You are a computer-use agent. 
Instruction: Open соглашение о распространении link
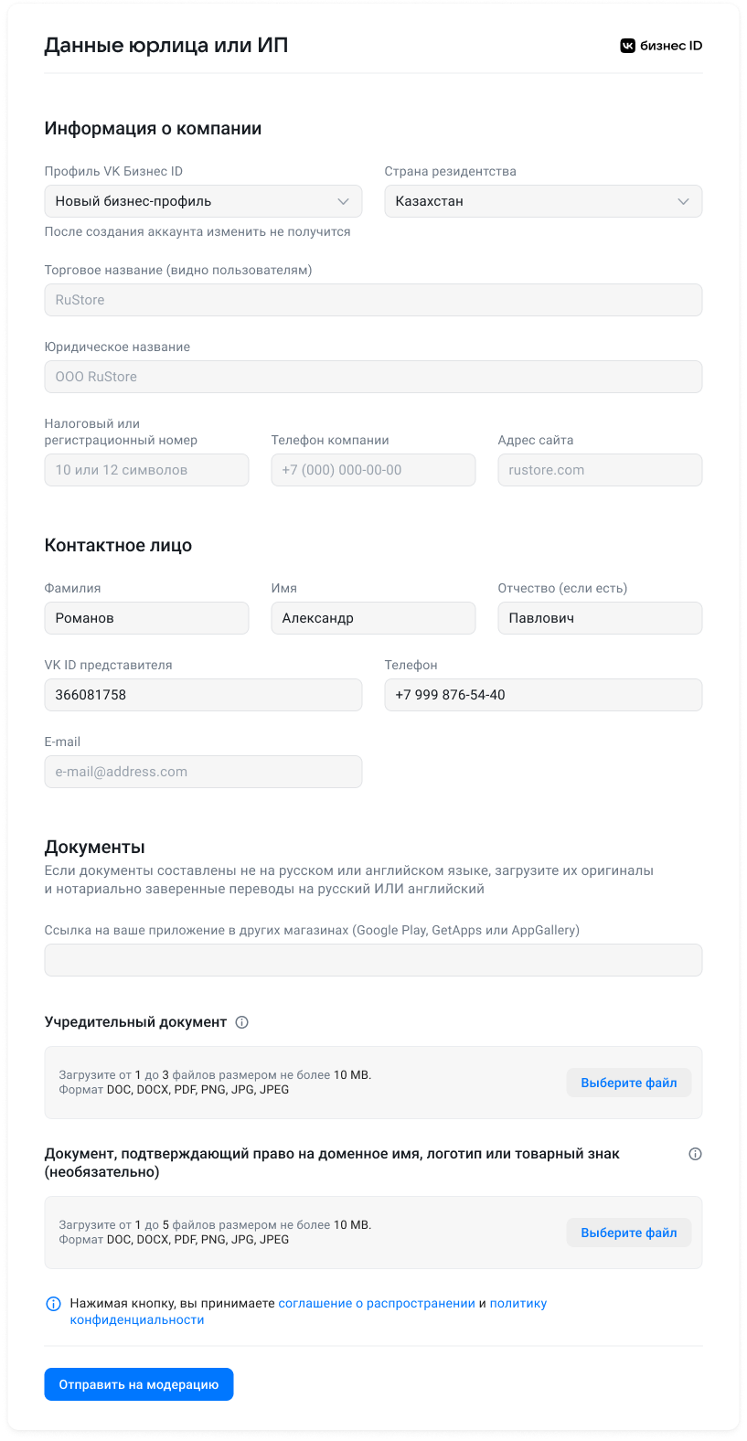click(x=377, y=1304)
